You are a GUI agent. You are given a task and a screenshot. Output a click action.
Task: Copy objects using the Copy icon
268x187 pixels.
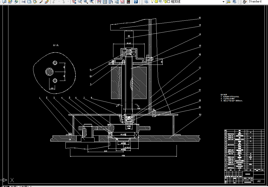(29, 2)
